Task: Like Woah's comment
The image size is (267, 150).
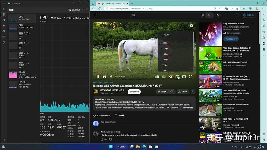Action: point(102,139)
